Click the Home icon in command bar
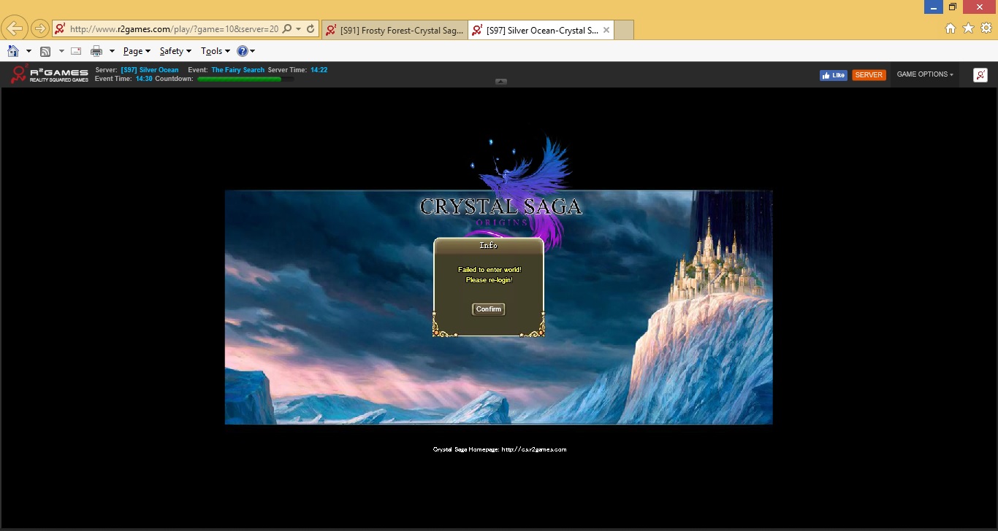The width and height of the screenshot is (998, 531). tap(12, 51)
